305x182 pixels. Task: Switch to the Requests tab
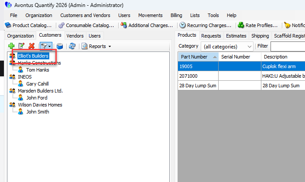[211, 36]
